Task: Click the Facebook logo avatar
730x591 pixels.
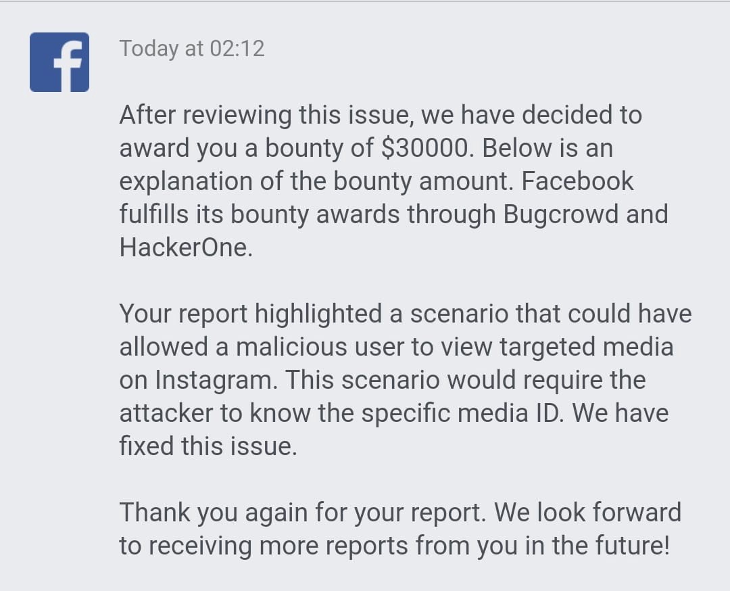Action: point(59,62)
